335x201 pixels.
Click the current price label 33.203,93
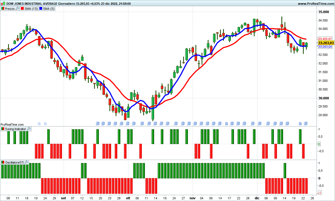pyautogui.click(x=326, y=43)
